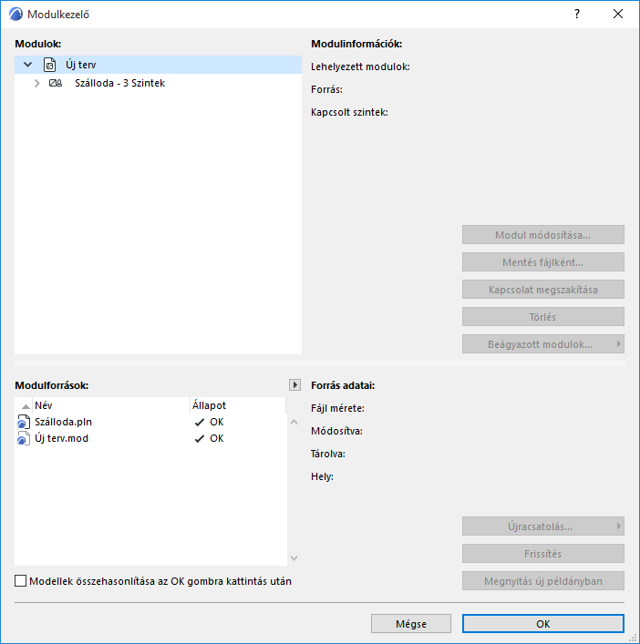This screenshot has width=640, height=644.
Task: Sort module sources by Név column
Action: (111, 405)
